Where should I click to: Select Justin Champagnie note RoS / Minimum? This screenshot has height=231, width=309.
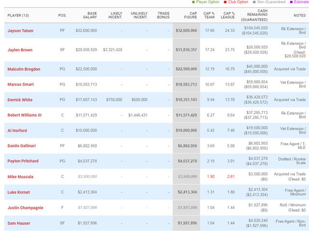(x=293, y=205)
